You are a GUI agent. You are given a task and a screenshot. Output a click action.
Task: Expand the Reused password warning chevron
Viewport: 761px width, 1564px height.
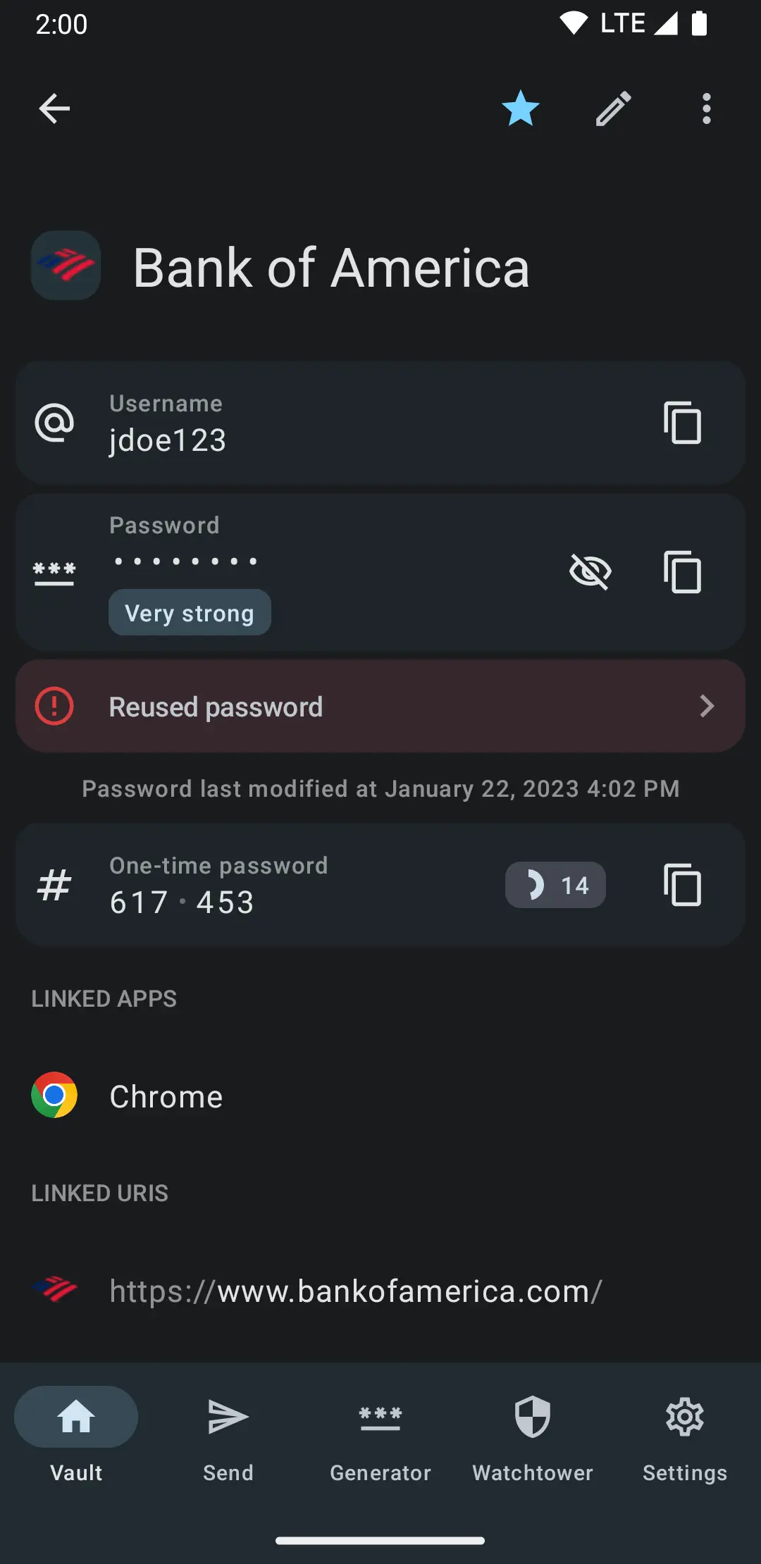[x=707, y=707]
